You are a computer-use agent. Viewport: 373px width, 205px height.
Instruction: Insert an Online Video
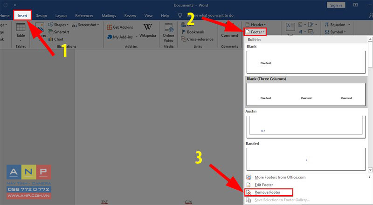tap(168, 33)
